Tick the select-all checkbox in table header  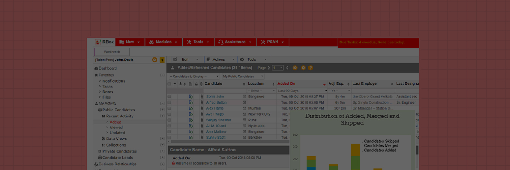pyautogui.click(x=169, y=84)
